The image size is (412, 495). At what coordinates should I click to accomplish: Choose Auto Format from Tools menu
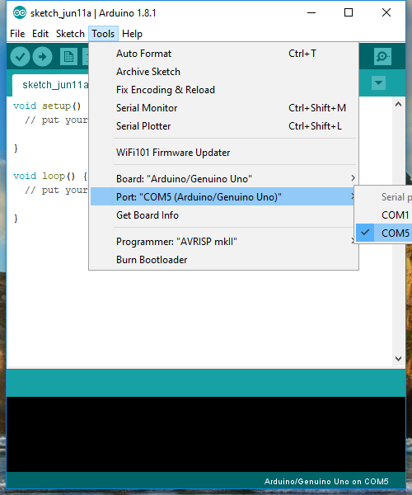[x=224, y=54]
